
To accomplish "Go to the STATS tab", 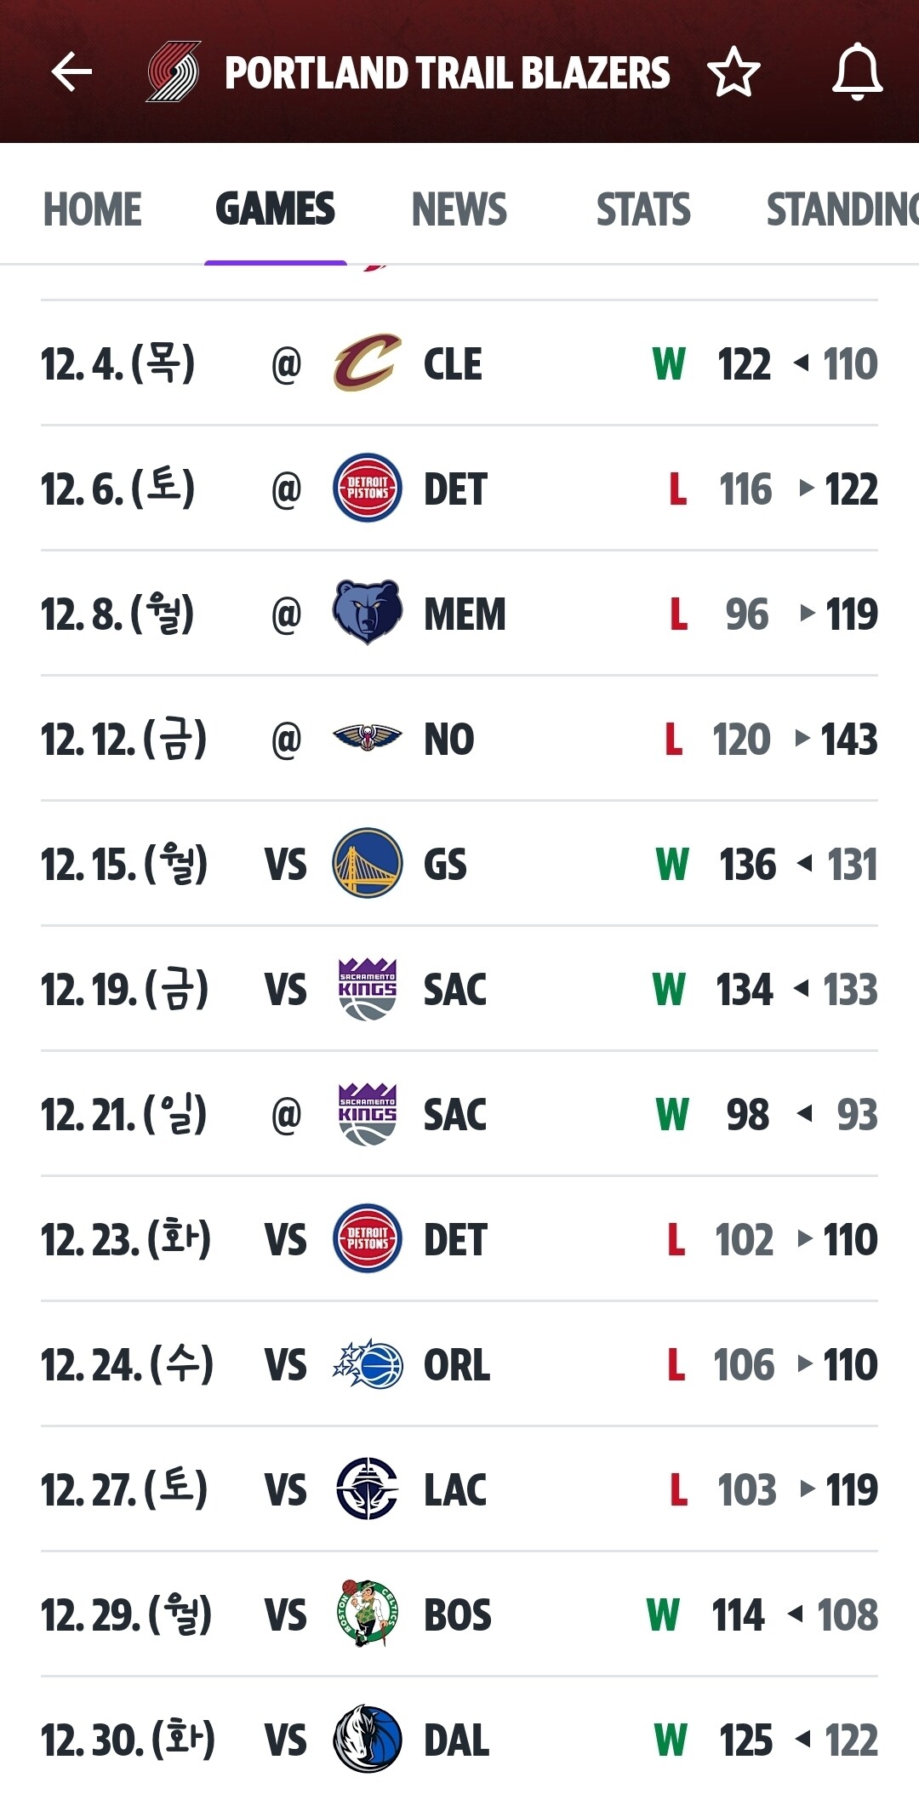I will coord(643,209).
